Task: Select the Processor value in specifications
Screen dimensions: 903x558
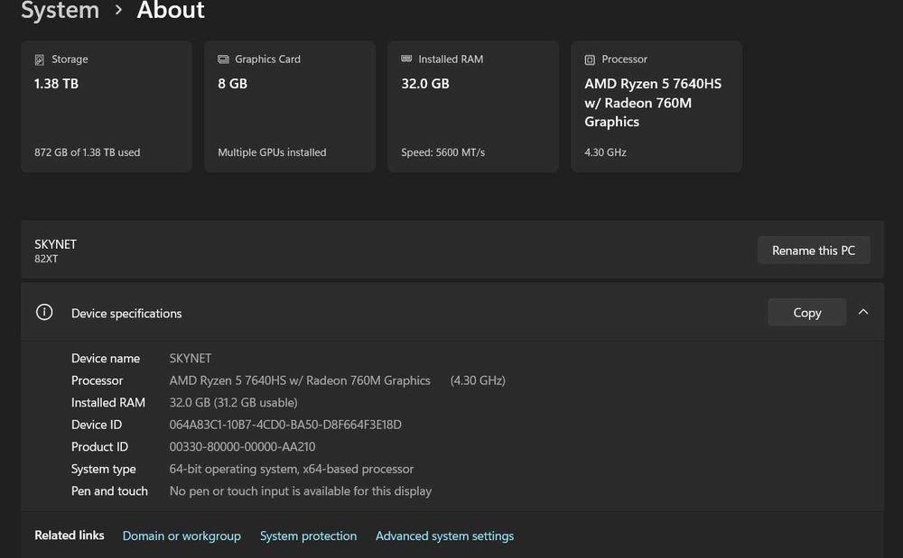Action: 300,380
